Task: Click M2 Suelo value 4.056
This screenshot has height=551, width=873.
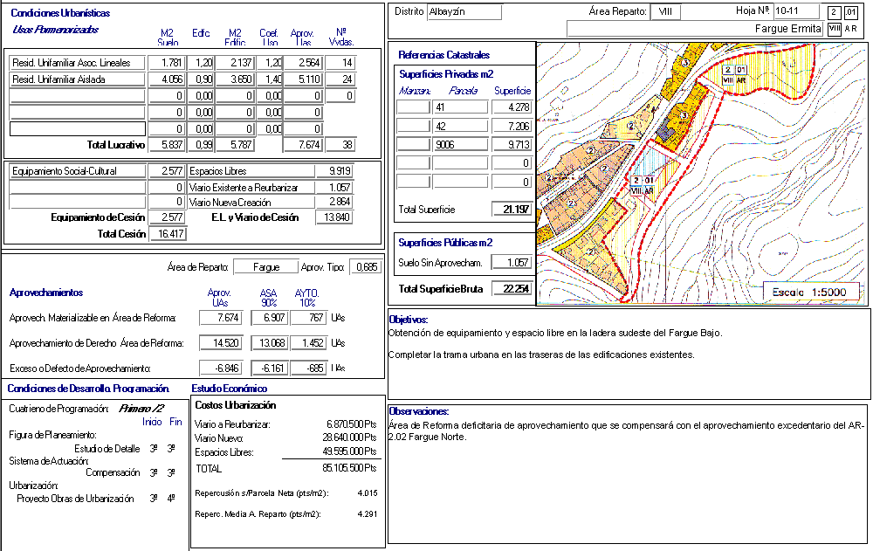Action: pos(167,79)
